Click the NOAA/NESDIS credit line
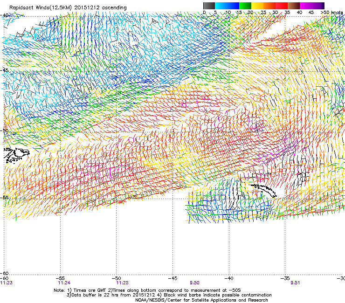This screenshot has width=345, height=303. [x=201, y=300]
